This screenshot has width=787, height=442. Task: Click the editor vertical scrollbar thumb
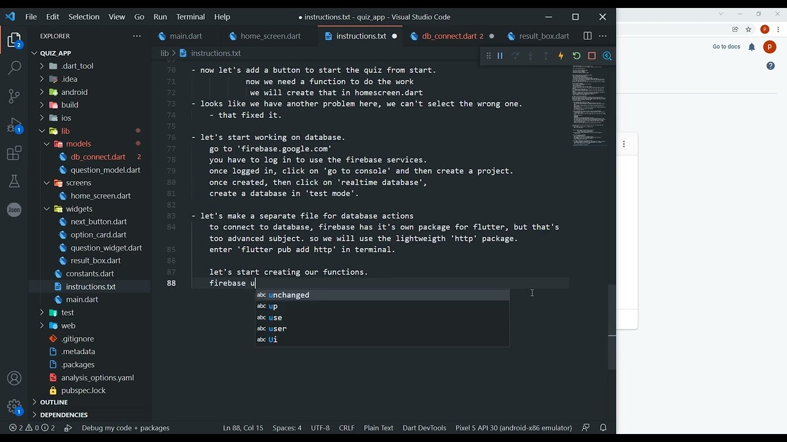[x=612, y=327]
